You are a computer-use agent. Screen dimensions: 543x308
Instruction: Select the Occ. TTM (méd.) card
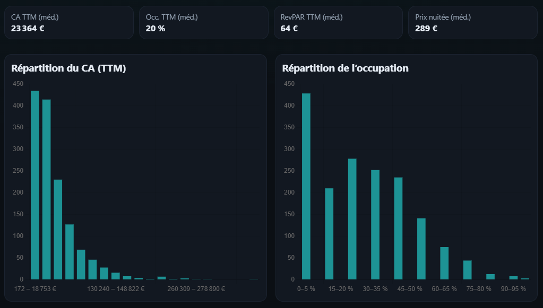(203, 22)
